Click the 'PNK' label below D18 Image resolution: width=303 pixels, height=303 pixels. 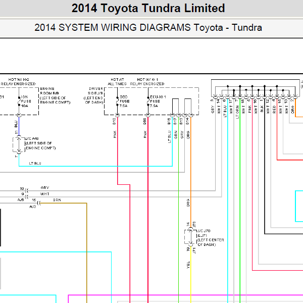click(115, 134)
